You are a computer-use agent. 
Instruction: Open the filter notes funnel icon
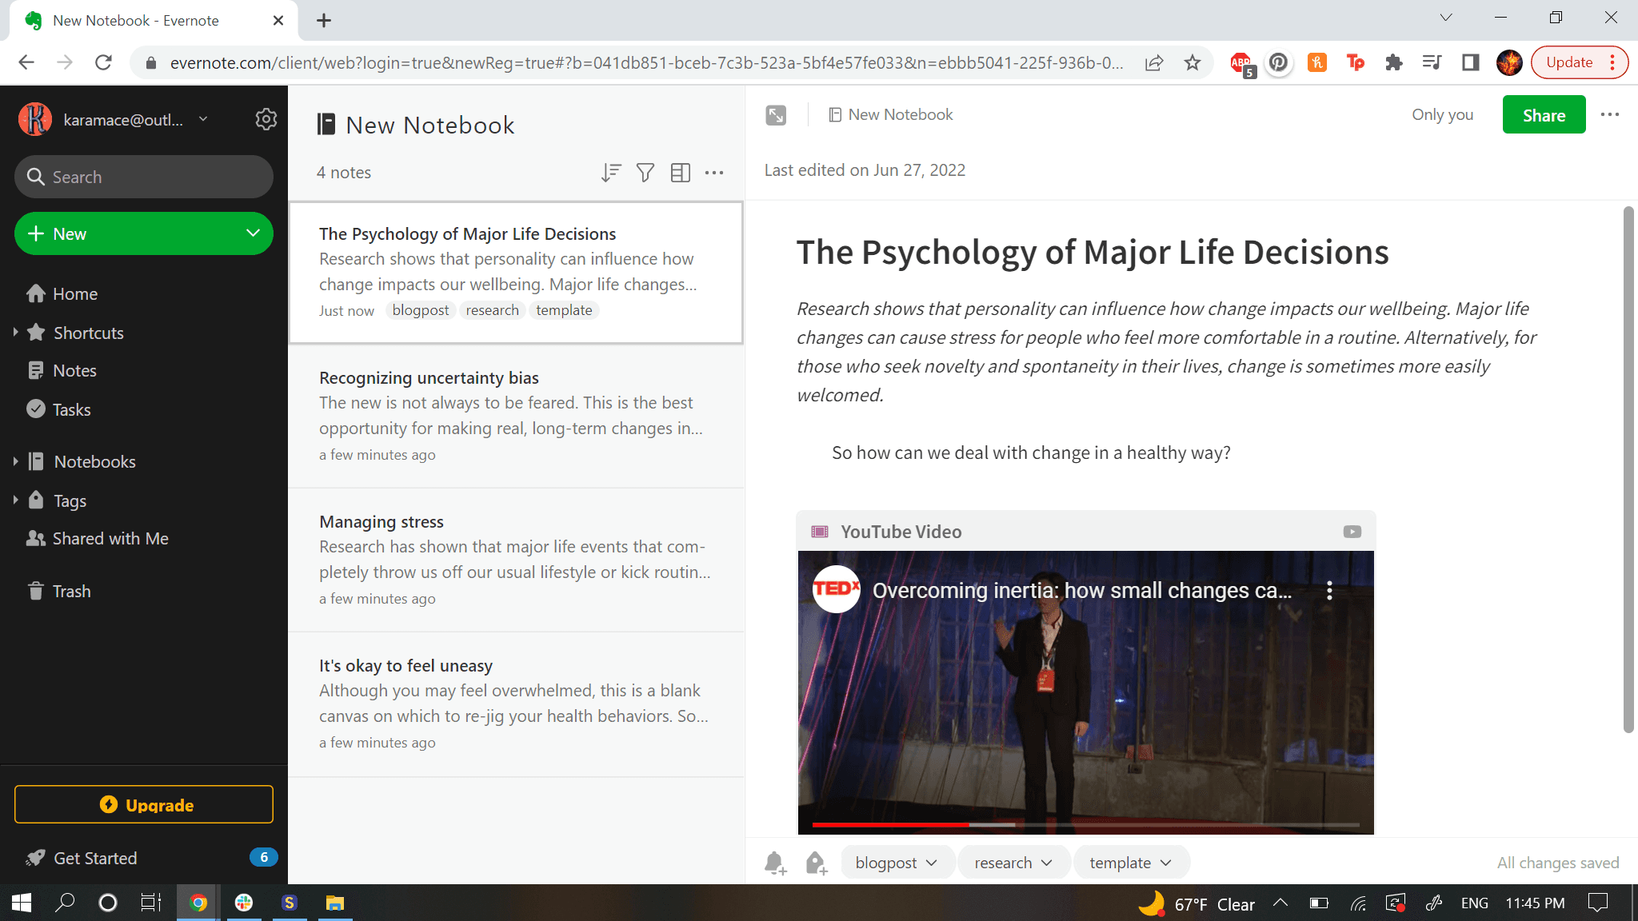(645, 173)
